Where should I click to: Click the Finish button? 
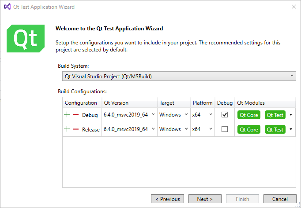point(242,199)
